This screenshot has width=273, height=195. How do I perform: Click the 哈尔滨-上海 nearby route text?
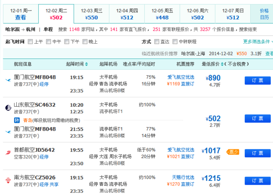coord(193,53)
